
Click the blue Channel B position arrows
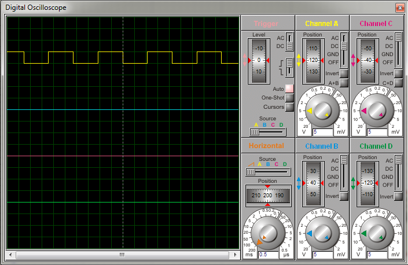pos(299,183)
